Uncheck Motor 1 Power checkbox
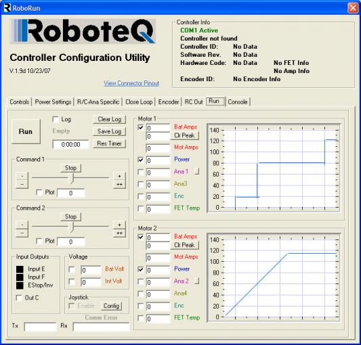The height and width of the screenshot is (345, 361). coord(140,160)
